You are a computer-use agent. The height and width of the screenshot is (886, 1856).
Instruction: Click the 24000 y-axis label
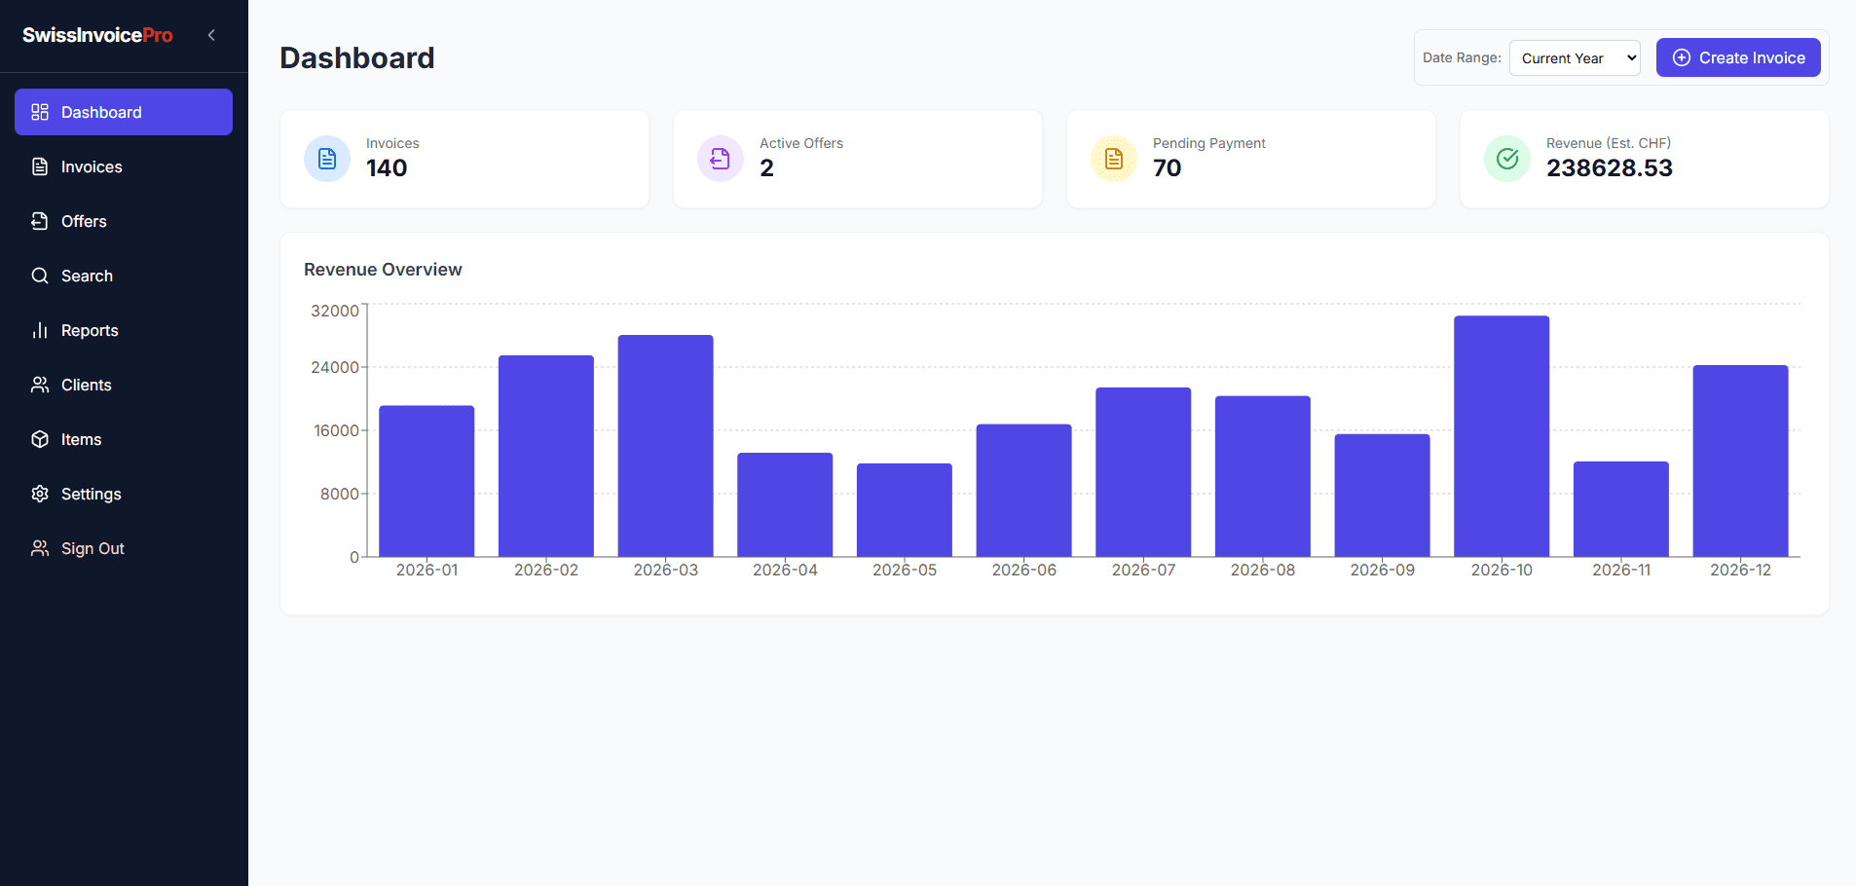pyautogui.click(x=335, y=367)
